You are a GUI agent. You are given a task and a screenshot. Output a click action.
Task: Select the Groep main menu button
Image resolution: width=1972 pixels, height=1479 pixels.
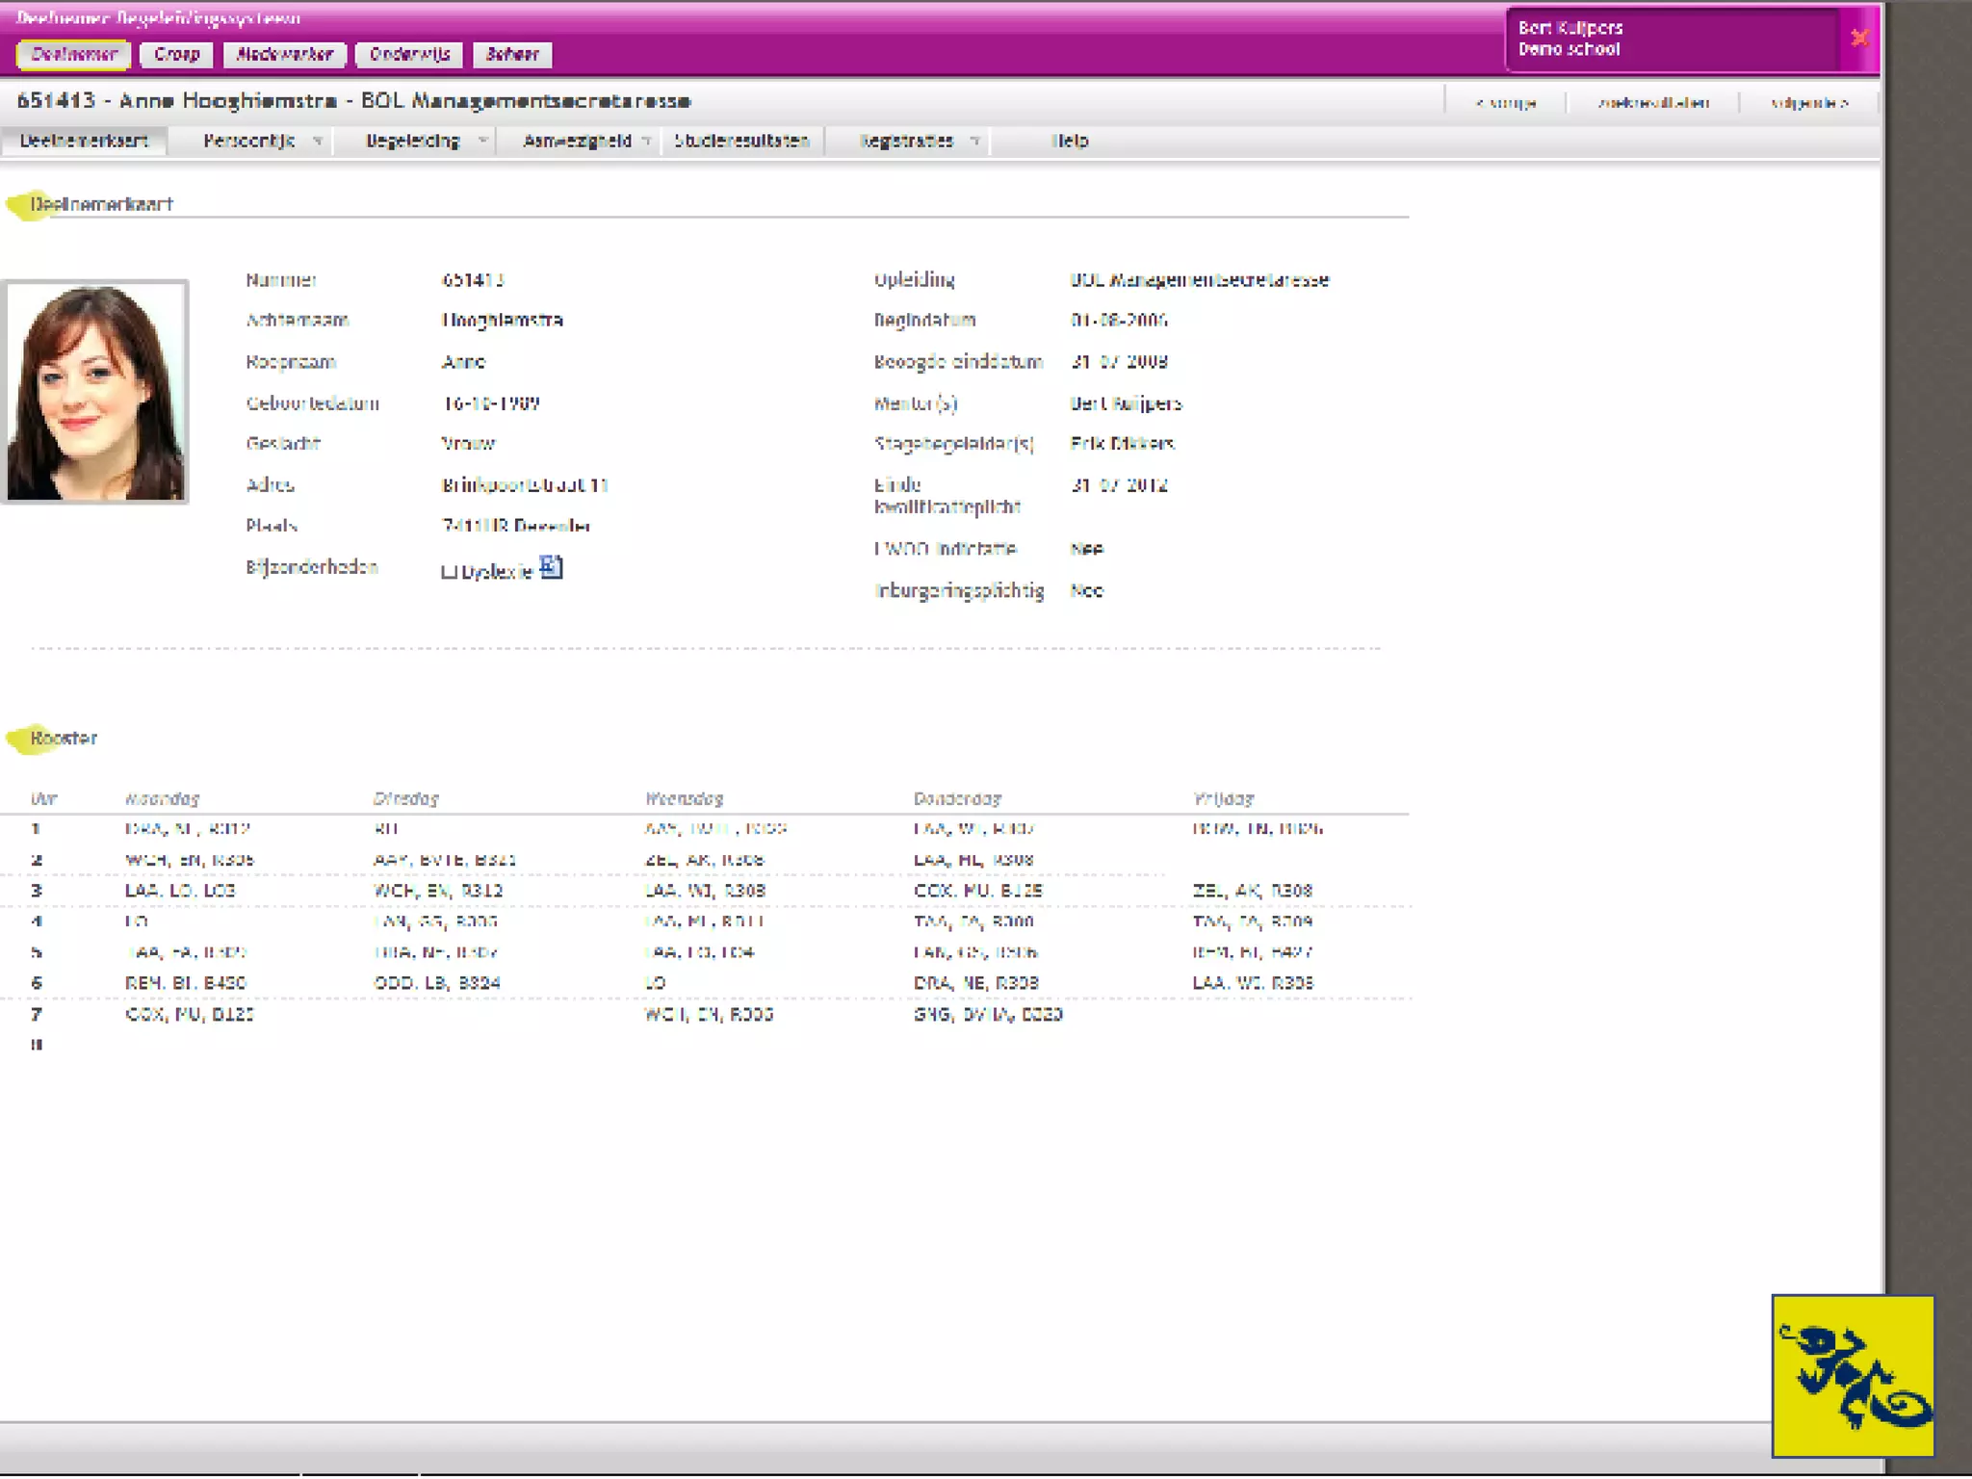coord(177,55)
